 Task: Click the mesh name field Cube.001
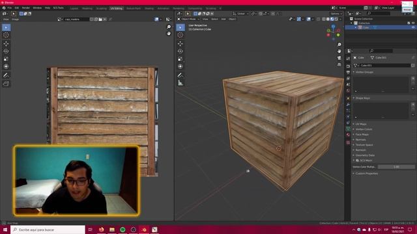tap(385, 65)
